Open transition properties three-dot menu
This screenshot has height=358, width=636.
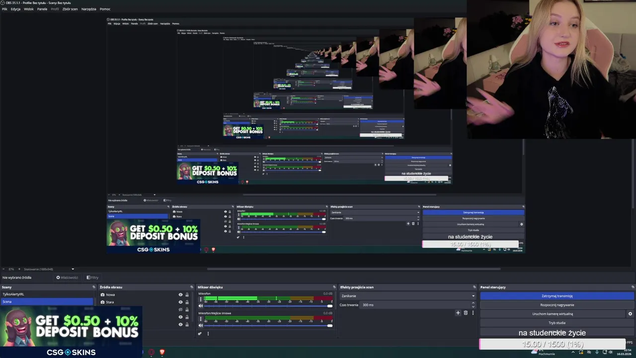473,313
